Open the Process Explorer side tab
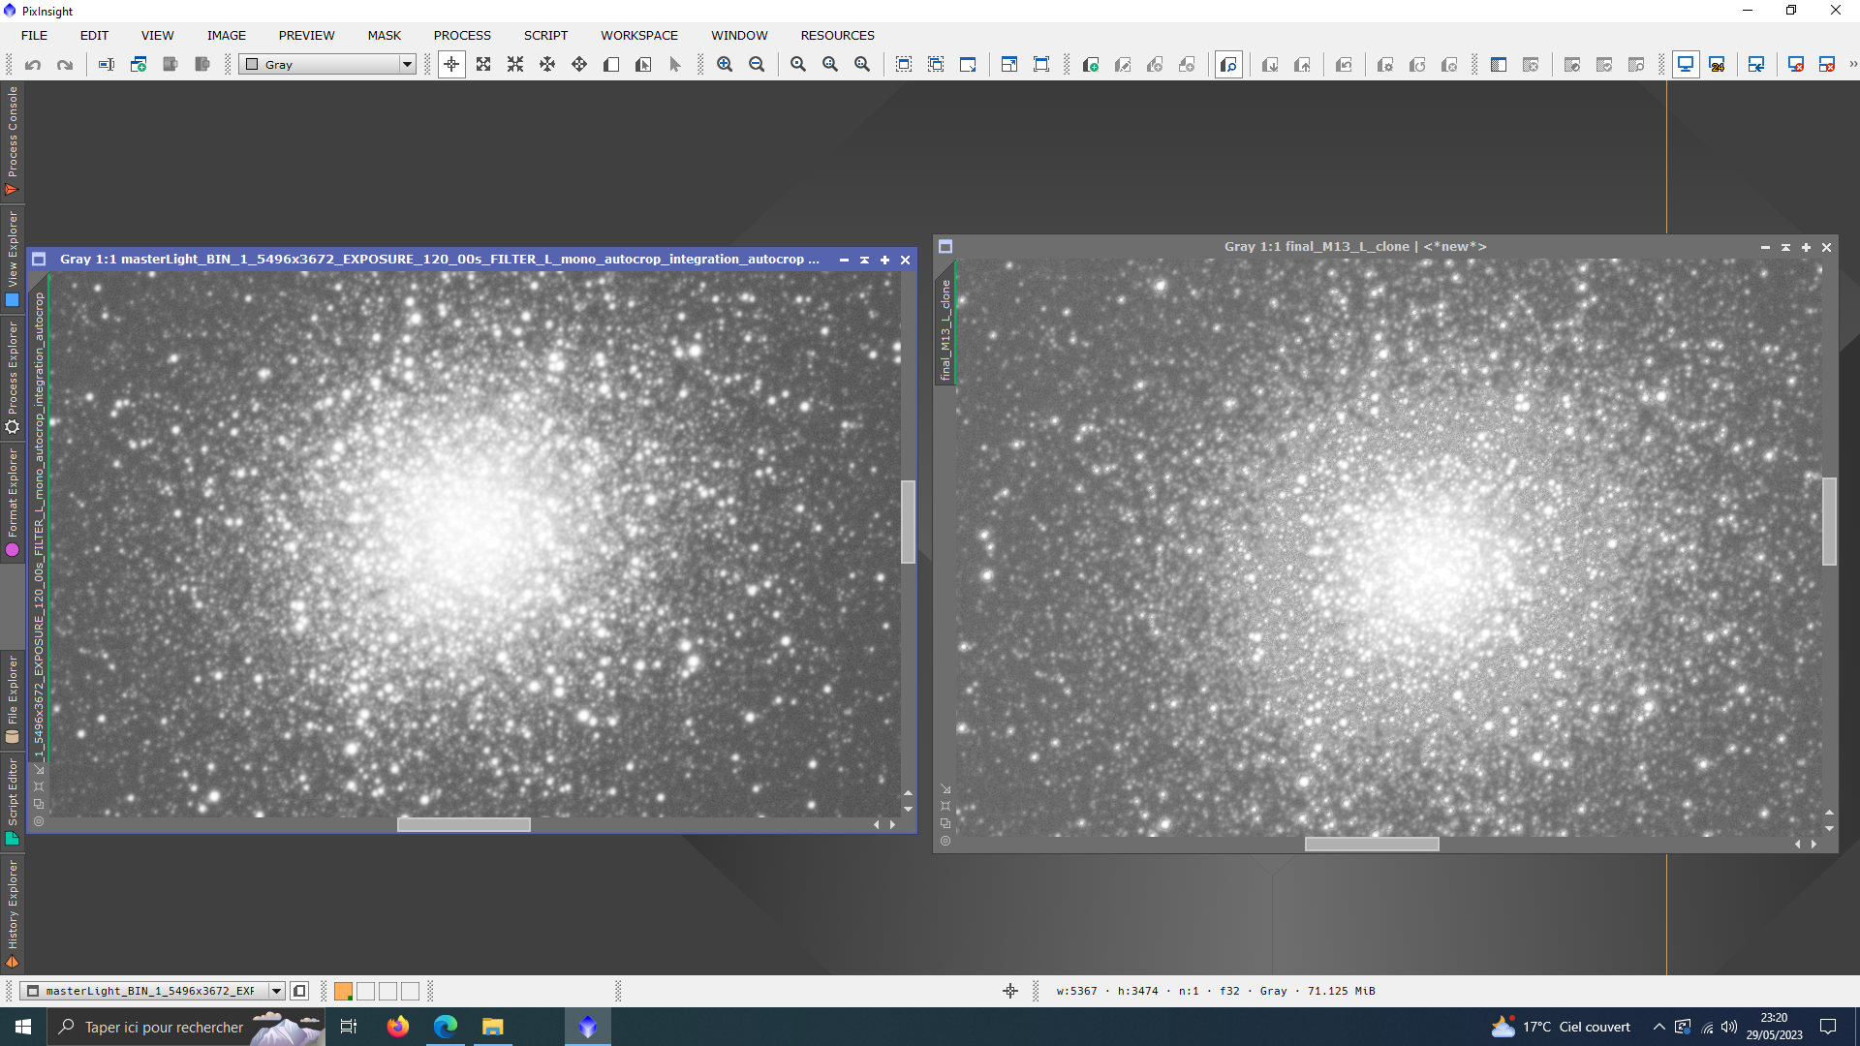This screenshot has height=1046, width=1860. pos(13,378)
